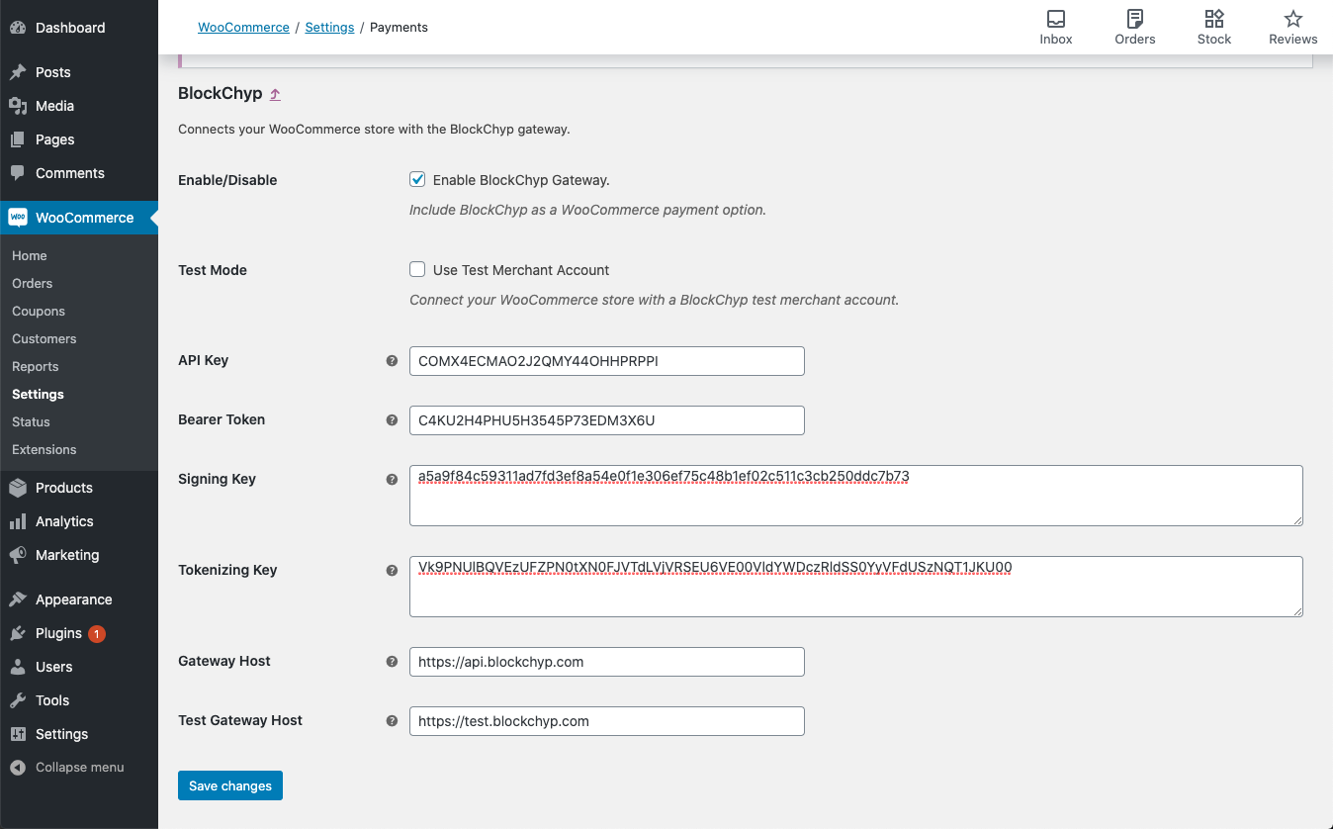
Task: Check Use Test Merchant Account checkbox
Action: [x=417, y=270]
